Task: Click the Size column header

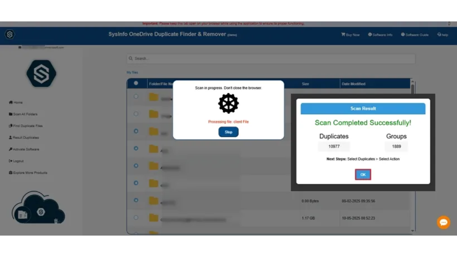Action: pyautogui.click(x=305, y=84)
